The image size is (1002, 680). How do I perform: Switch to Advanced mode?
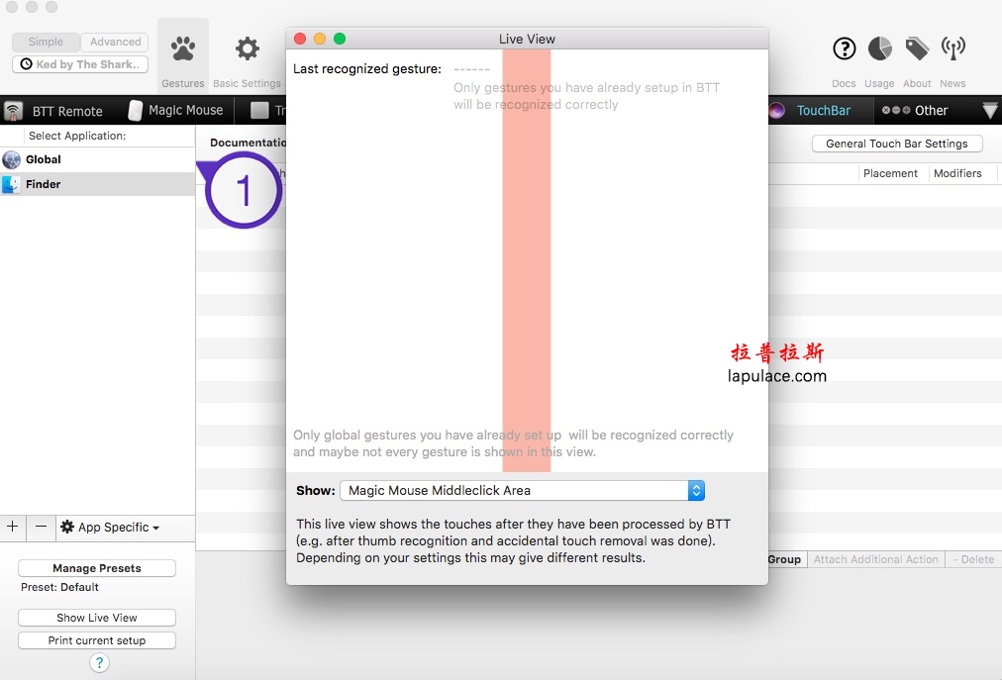coord(115,43)
